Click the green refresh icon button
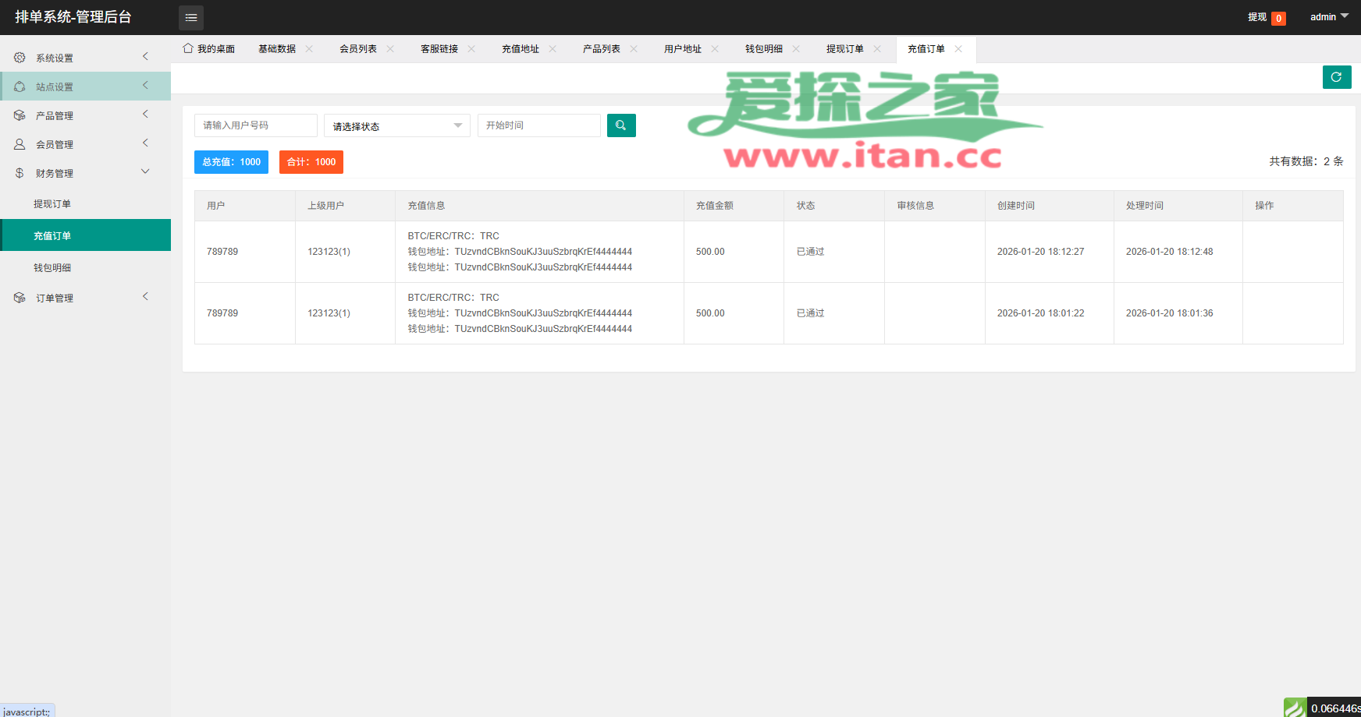This screenshot has width=1361, height=717. click(x=1336, y=77)
